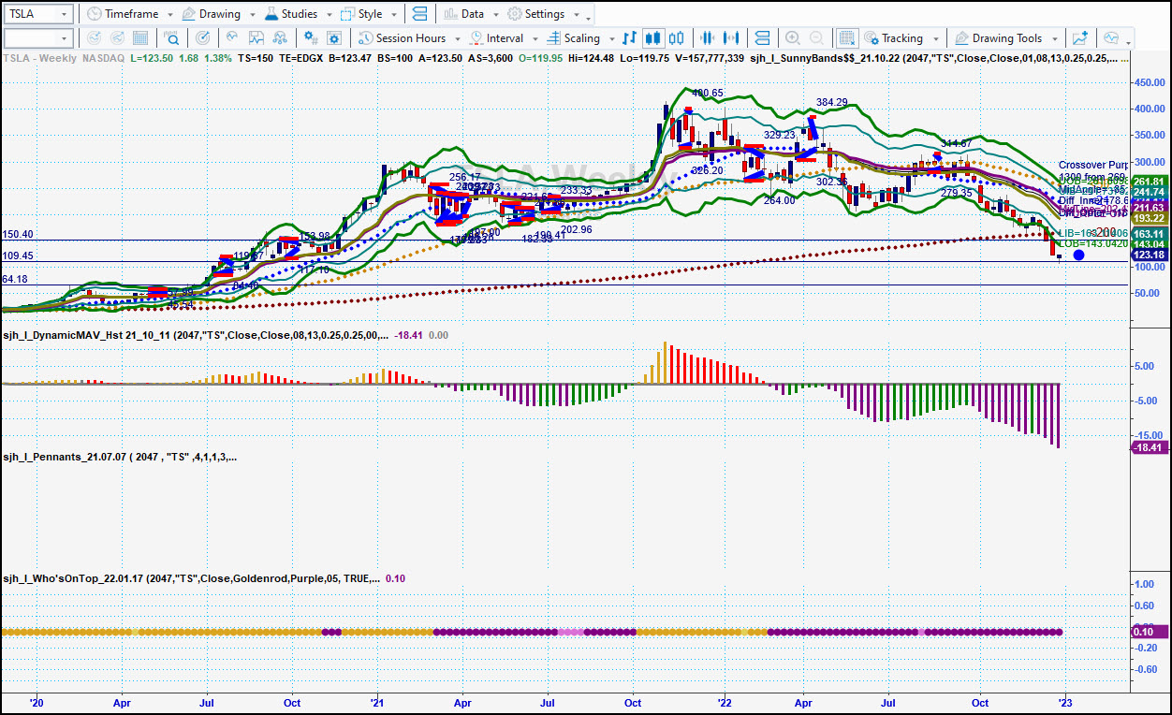Click the add chart line icon with plus
The height and width of the screenshot is (715, 1172).
pos(1080,38)
